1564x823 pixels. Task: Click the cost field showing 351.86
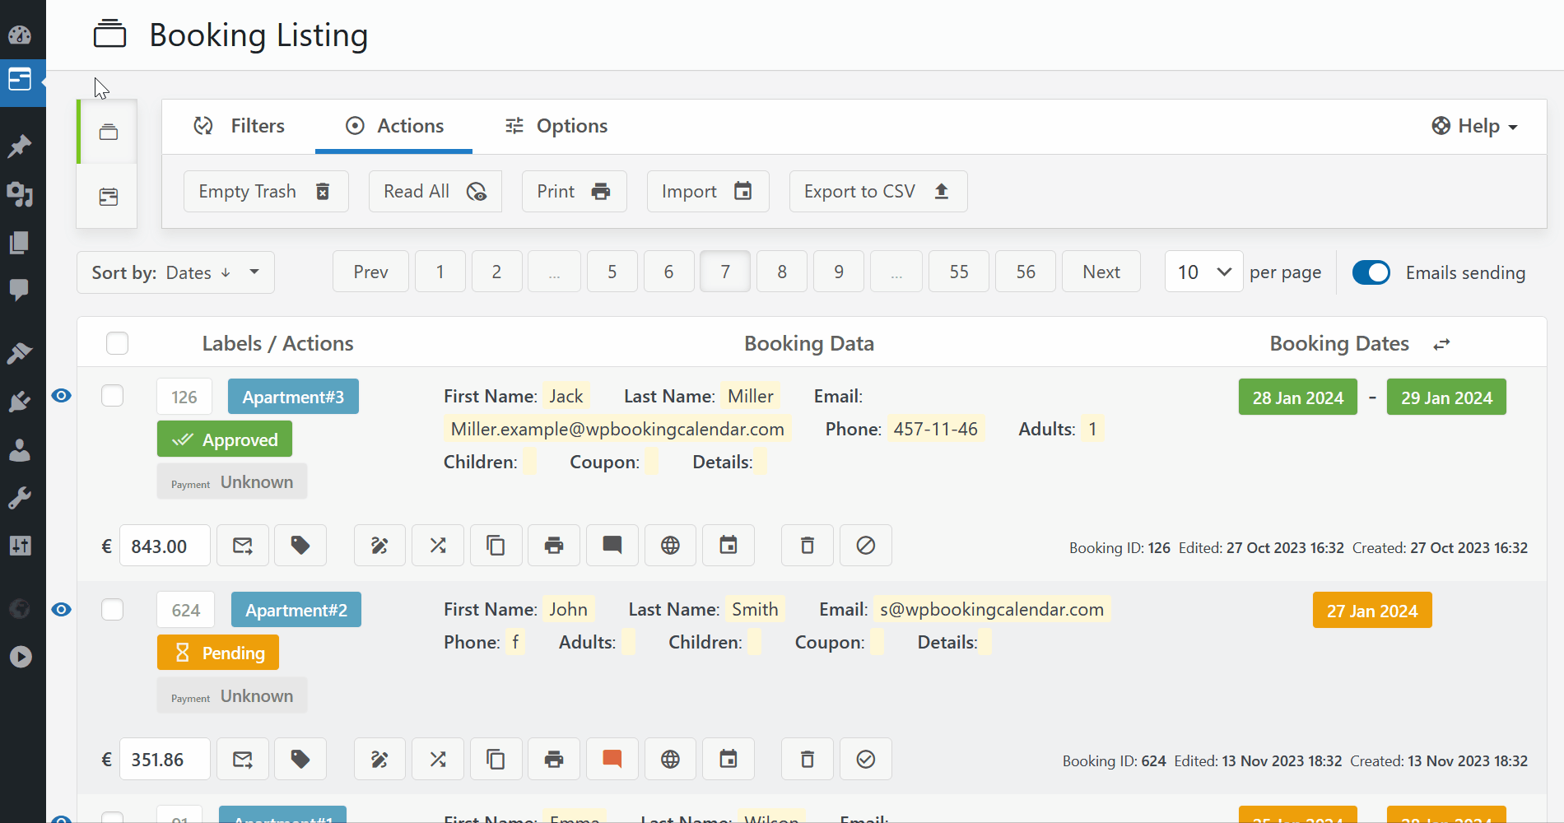(165, 759)
